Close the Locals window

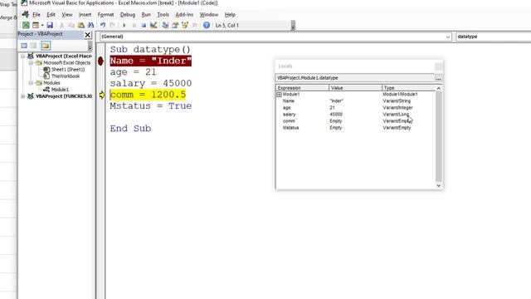point(438,66)
